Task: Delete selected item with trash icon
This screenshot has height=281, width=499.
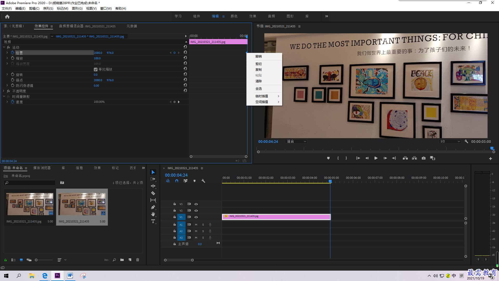Action: (x=138, y=260)
